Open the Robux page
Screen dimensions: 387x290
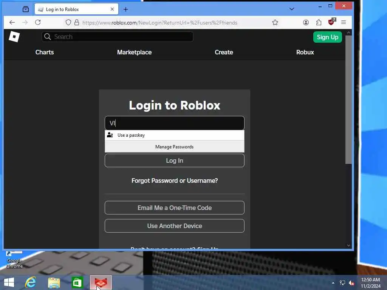[x=305, y=52]
